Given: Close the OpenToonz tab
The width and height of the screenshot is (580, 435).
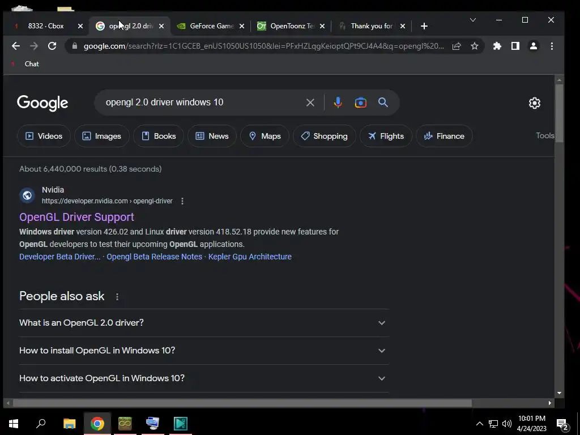Looking at the screenshot, I should click(322, 26).
